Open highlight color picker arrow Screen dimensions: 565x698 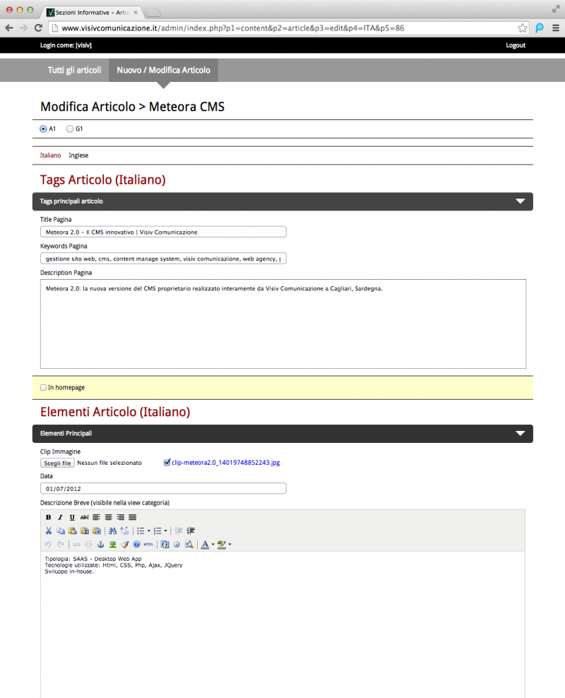point(230,544)
